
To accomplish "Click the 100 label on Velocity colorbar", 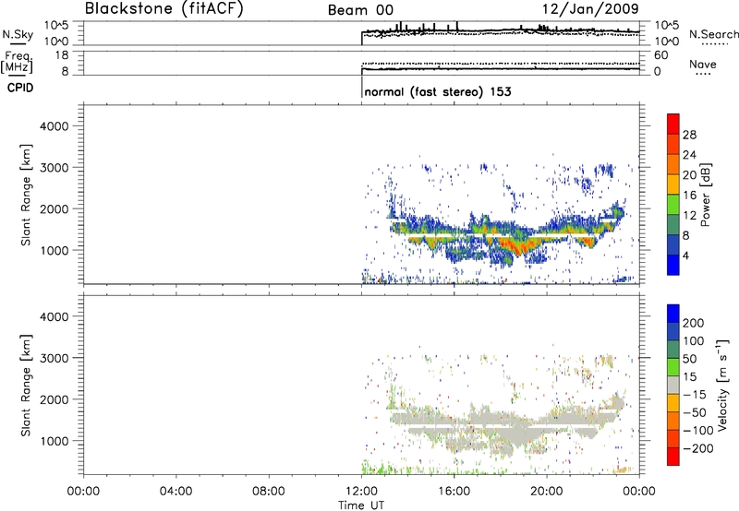I will [x=694, y=340].
